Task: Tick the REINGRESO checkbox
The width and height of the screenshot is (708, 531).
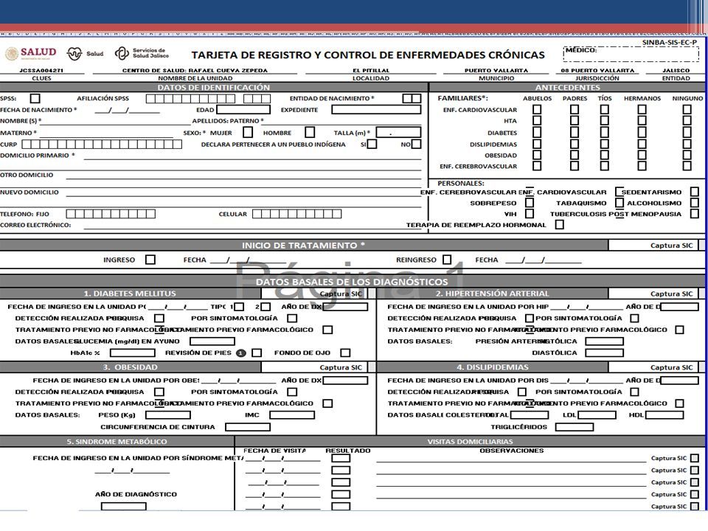Action: click(x=447, y=260)
